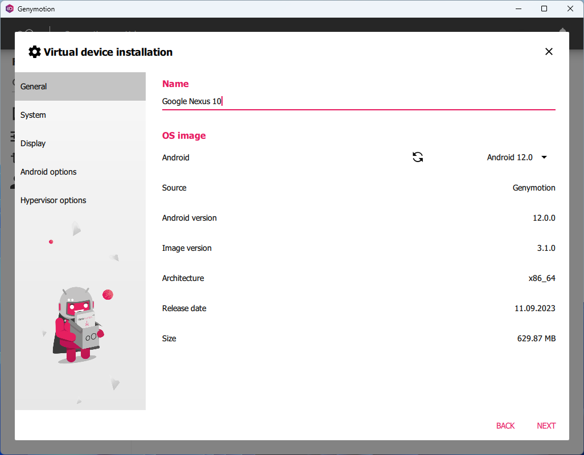
Task: Click the OS image section heading
Action: 184,135
